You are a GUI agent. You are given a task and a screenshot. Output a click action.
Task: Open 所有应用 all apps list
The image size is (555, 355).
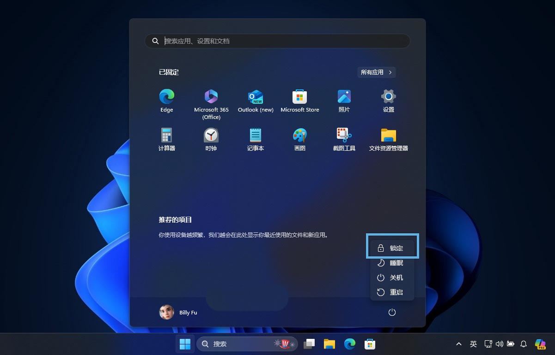click(377, 72)
